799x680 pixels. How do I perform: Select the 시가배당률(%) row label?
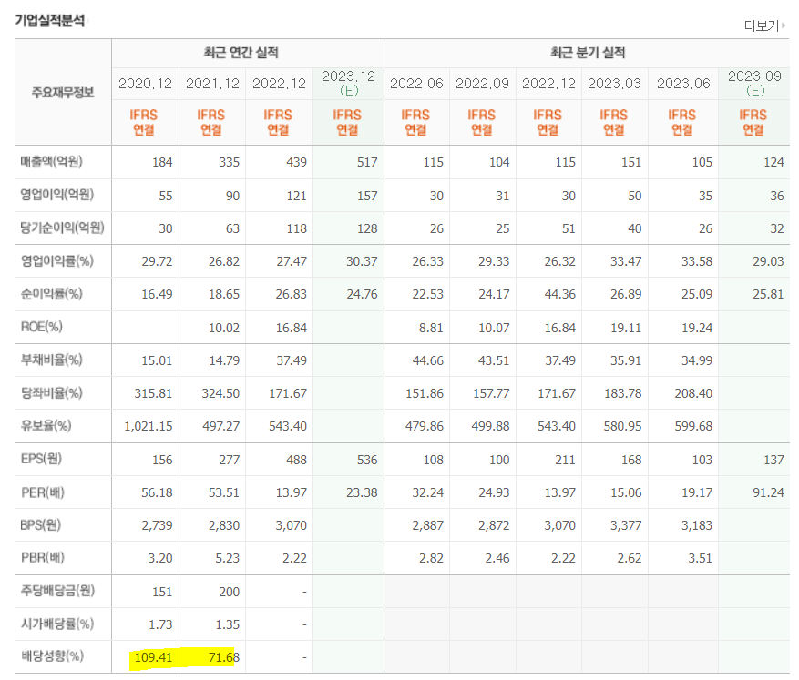click(57, 624)
